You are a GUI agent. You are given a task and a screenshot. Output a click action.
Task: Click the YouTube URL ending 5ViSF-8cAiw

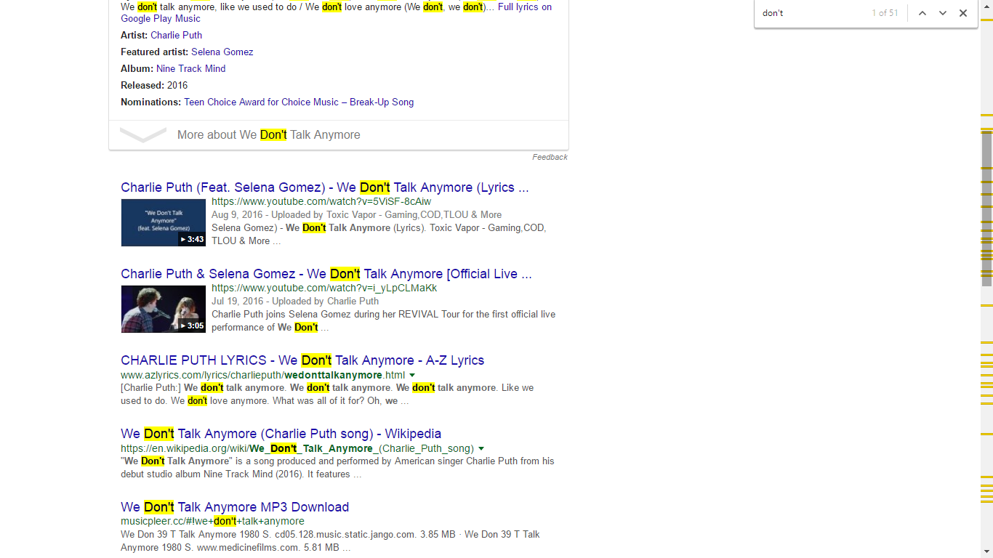[x=321, y=202]
